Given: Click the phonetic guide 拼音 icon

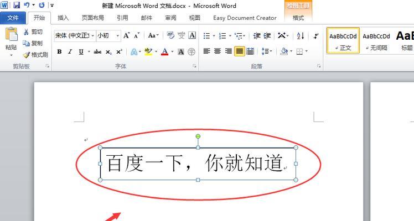Looking at the screenshot, I should click(x=182, y=35).
